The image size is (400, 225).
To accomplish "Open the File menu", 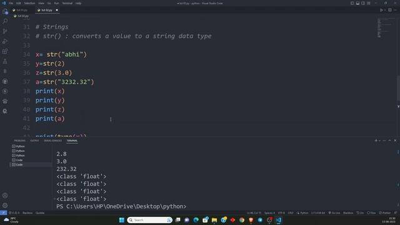I will (11, 3).
